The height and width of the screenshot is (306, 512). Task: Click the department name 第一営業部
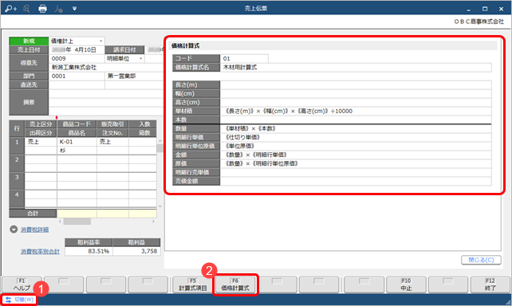pos(121,76)
